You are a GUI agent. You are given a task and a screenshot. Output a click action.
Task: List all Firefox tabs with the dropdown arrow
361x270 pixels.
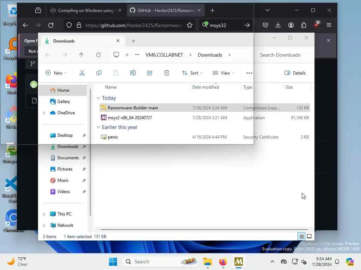(x=268, y=10)
